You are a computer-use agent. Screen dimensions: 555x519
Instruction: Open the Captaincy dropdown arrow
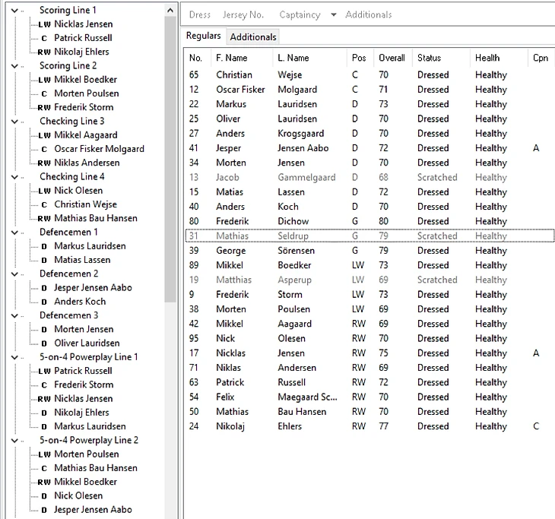(x=334, y=15)
